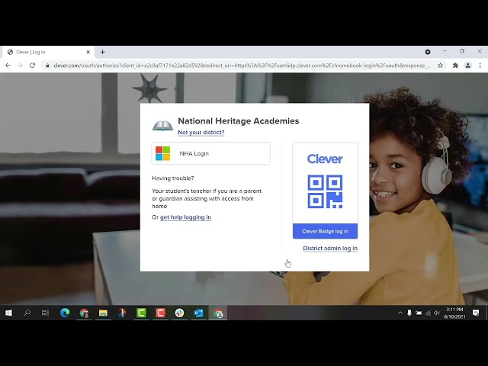Click the microphone tray icon
The height and width of the screenshot is (366, 488).
(x=409, y=313)
